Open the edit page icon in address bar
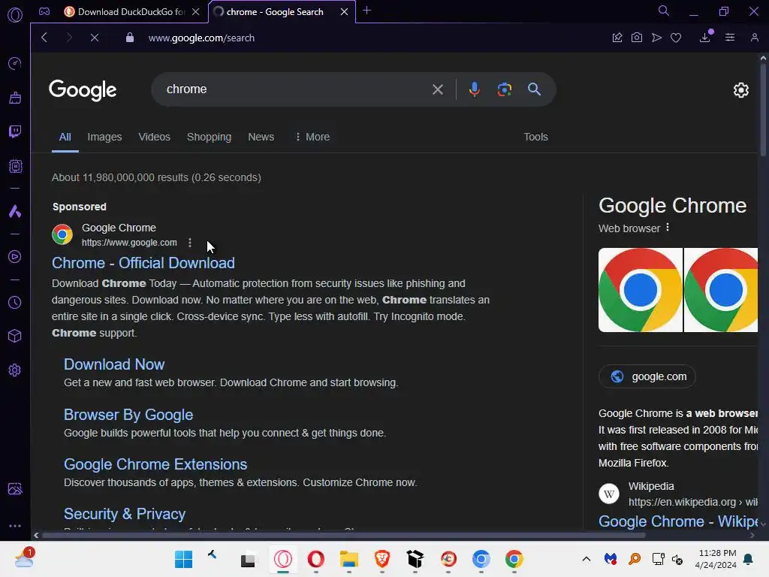The width and height of the screenshot is (769, 577). 617,38
